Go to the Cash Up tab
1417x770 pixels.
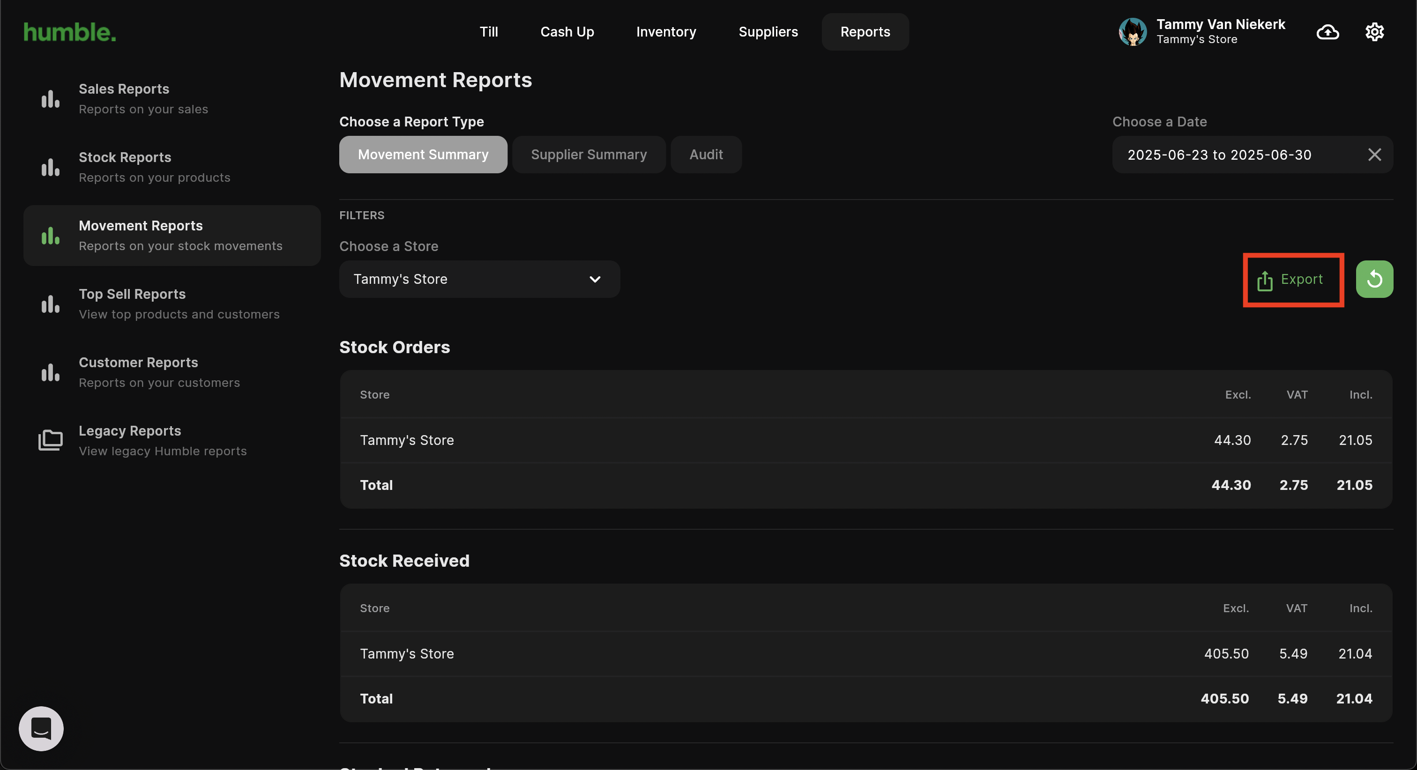567,32
